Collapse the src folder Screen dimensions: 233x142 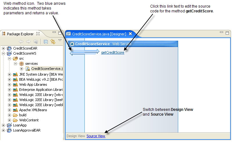[9, 59]
